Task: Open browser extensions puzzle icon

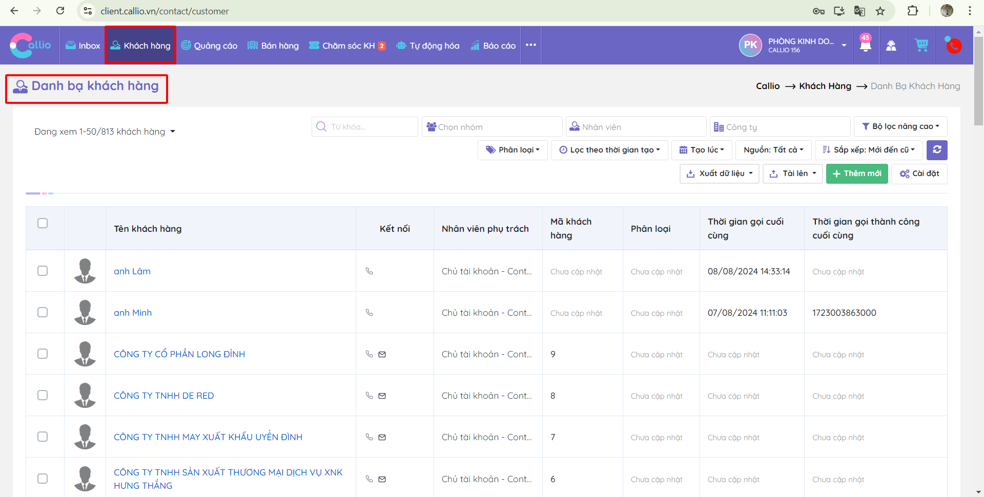Action: pyautogui.click(x=913, y=11)
